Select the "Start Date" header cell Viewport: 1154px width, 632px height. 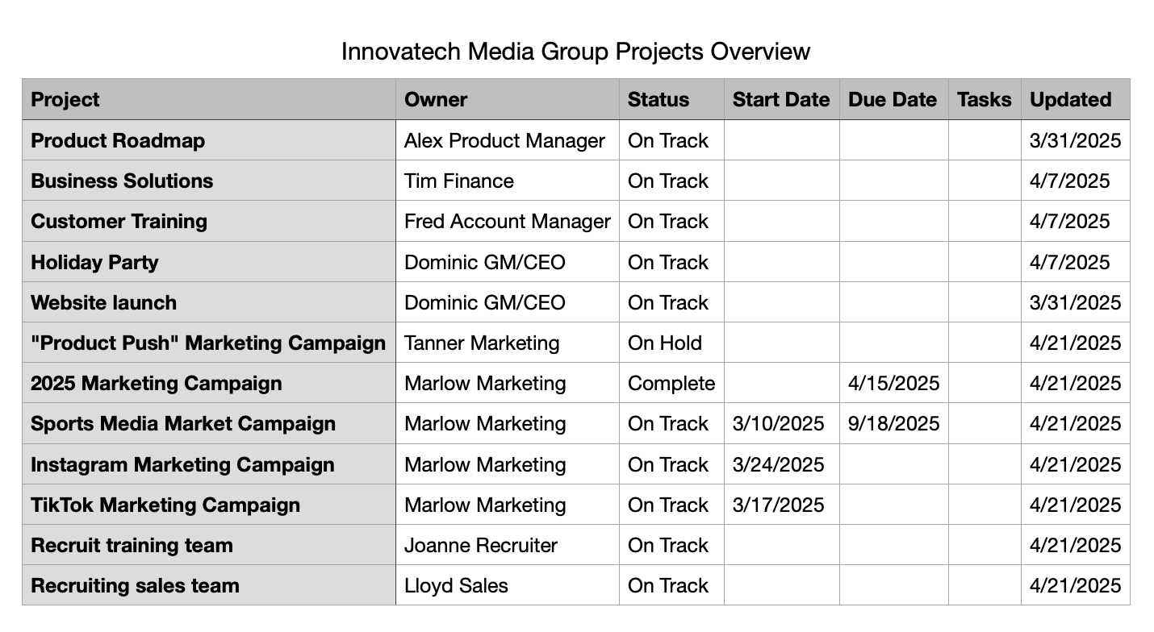[780, 100]
